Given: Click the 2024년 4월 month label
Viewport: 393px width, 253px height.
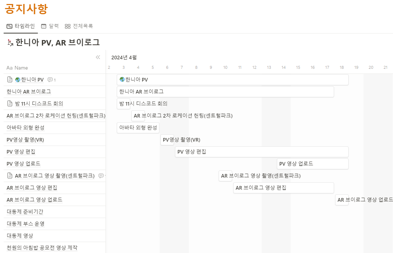Looking at the screenshot, I should pyautogui.click(x=124, y=58).
